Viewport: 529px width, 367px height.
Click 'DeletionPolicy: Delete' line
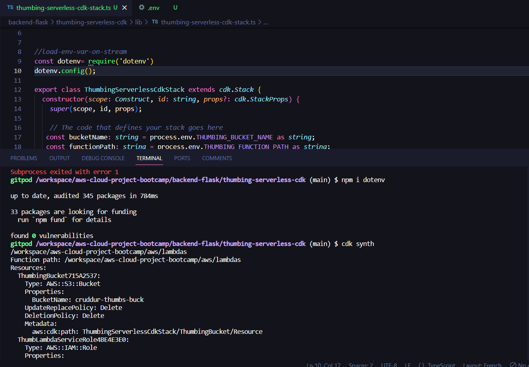[x=64, y=316]
